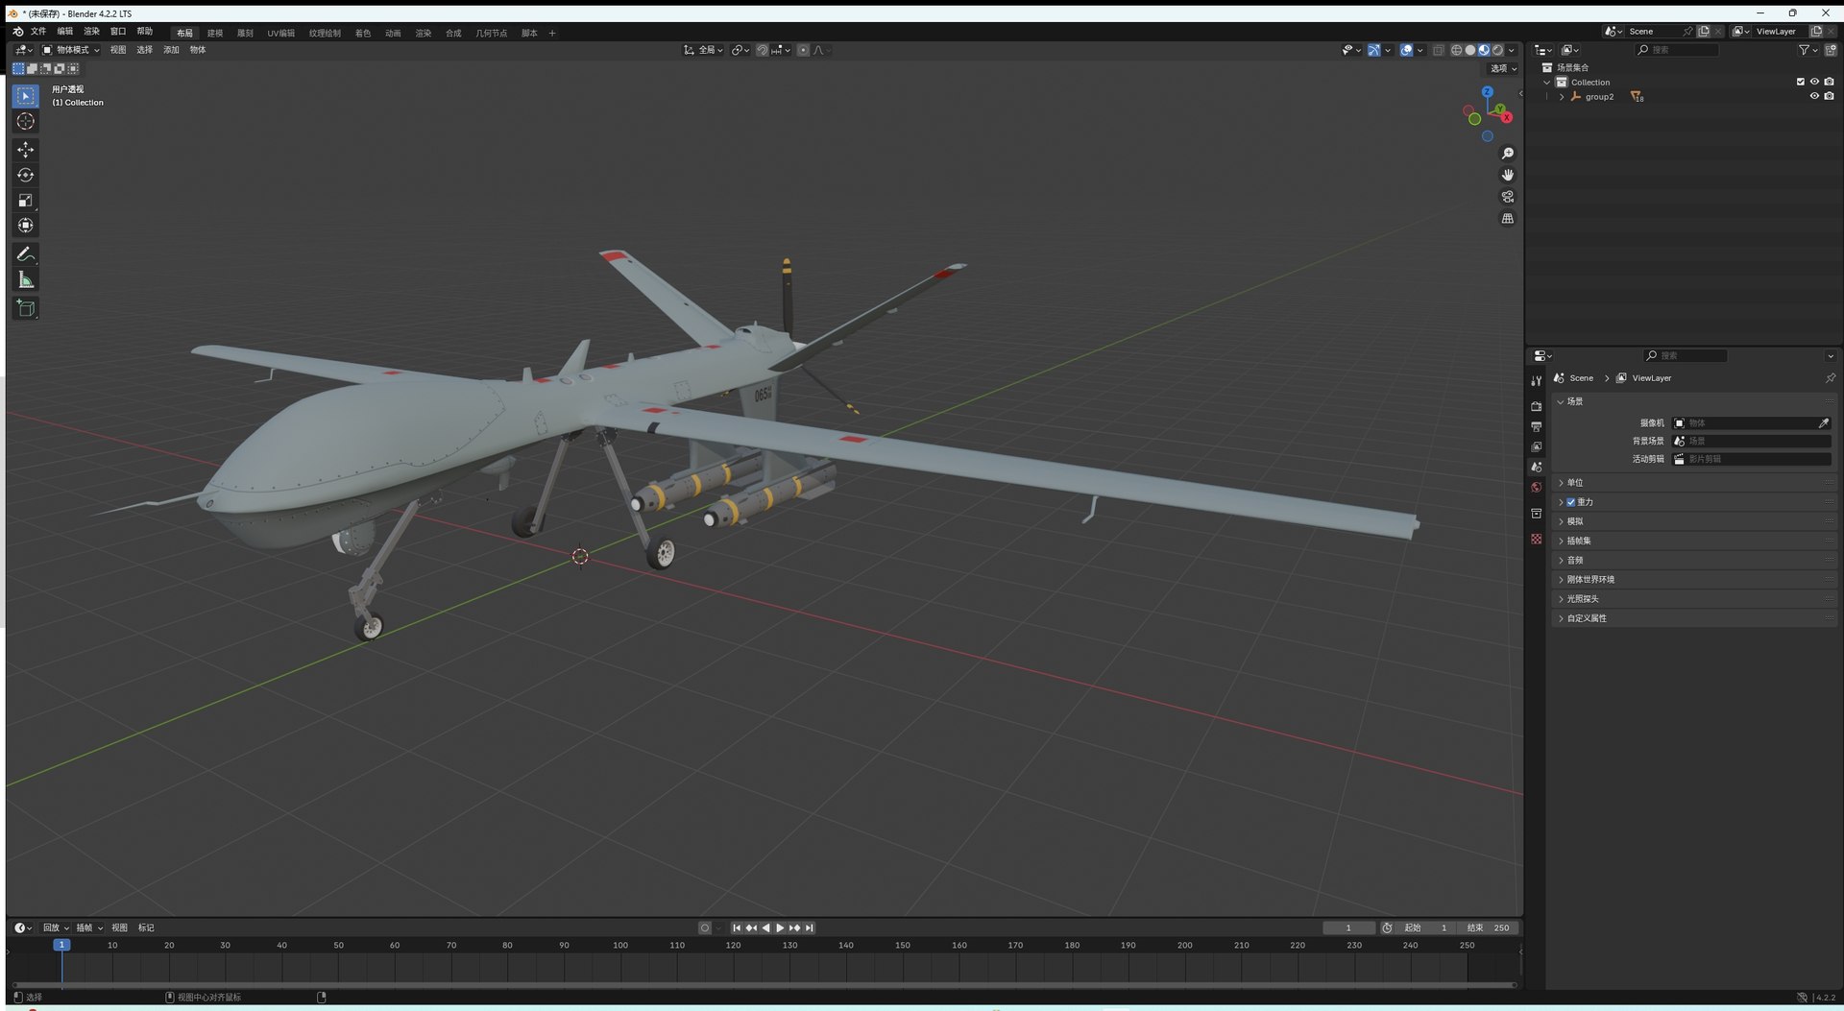Choose the combined Transform tool
The height and width of the screenshot is (1011, 1844).
coord(26,225)
